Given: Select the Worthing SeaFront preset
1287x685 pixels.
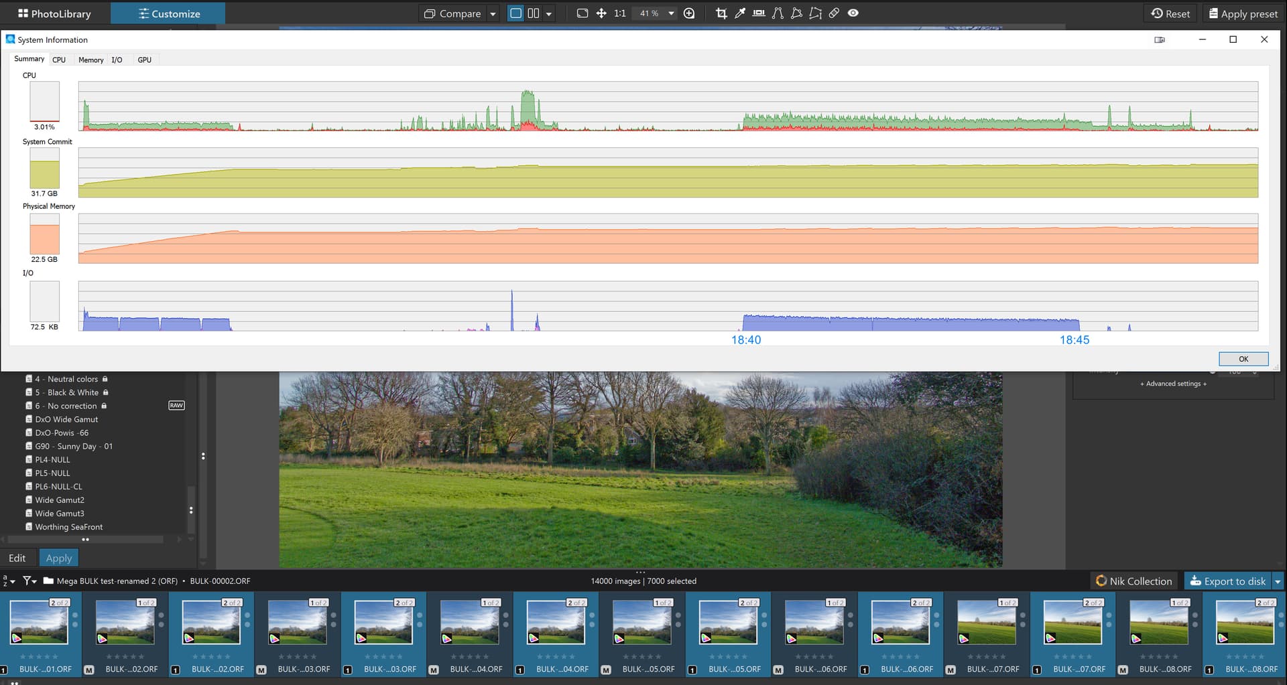Looking at the screenshot, I should [x=68, y=527].
